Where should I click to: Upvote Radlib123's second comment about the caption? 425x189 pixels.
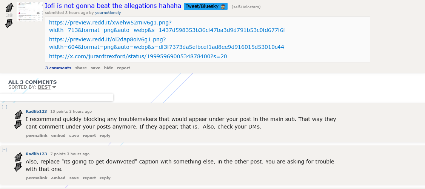pos(18,157)
